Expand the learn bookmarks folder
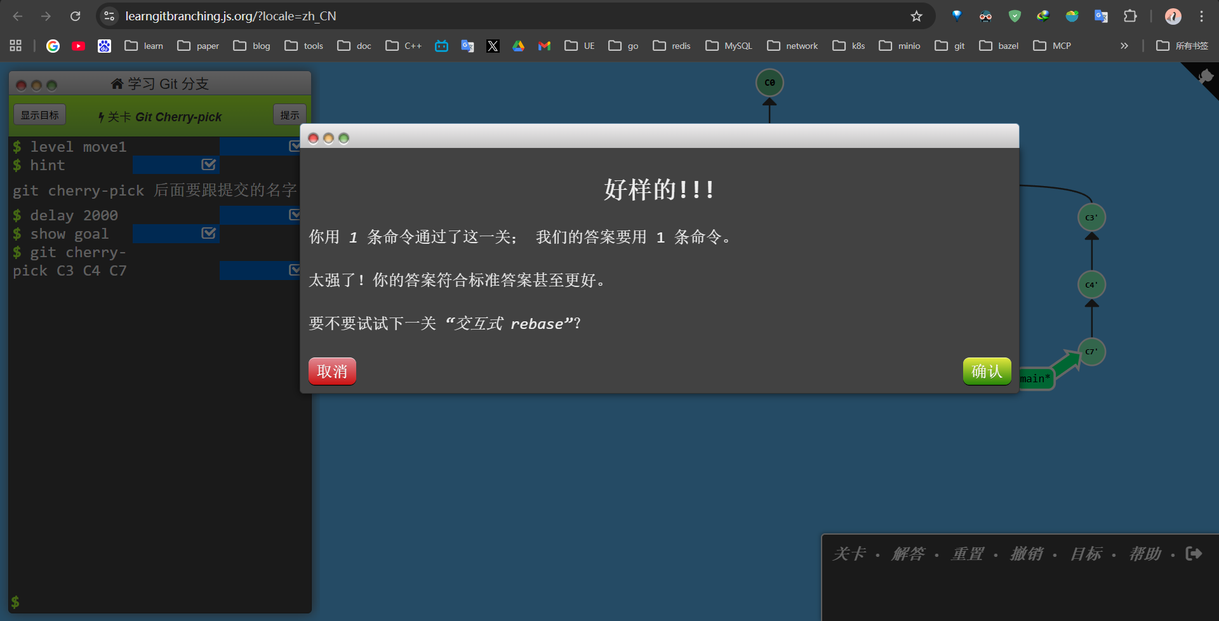Screen dimensions: 1219x621 click(144, 46)
